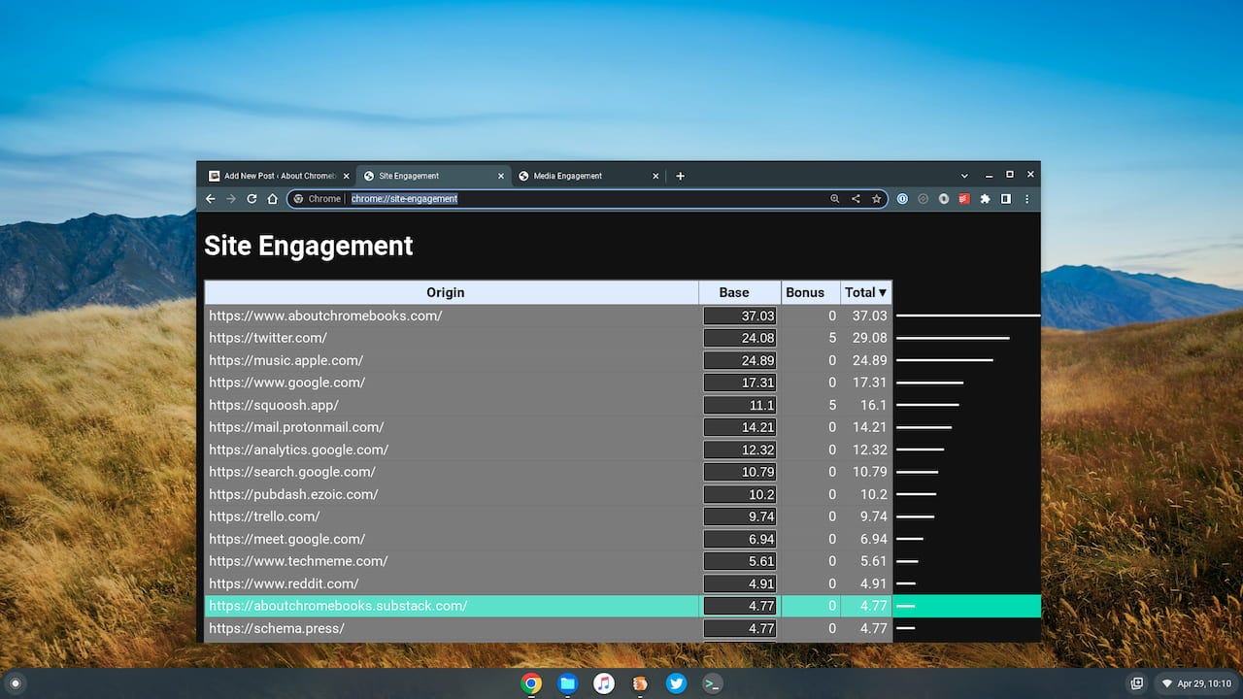Edit base score 37.03 for aboutchromebooks.com
Screen dimensions: 1243x699
pyautogui.click(x=740, y=316)
